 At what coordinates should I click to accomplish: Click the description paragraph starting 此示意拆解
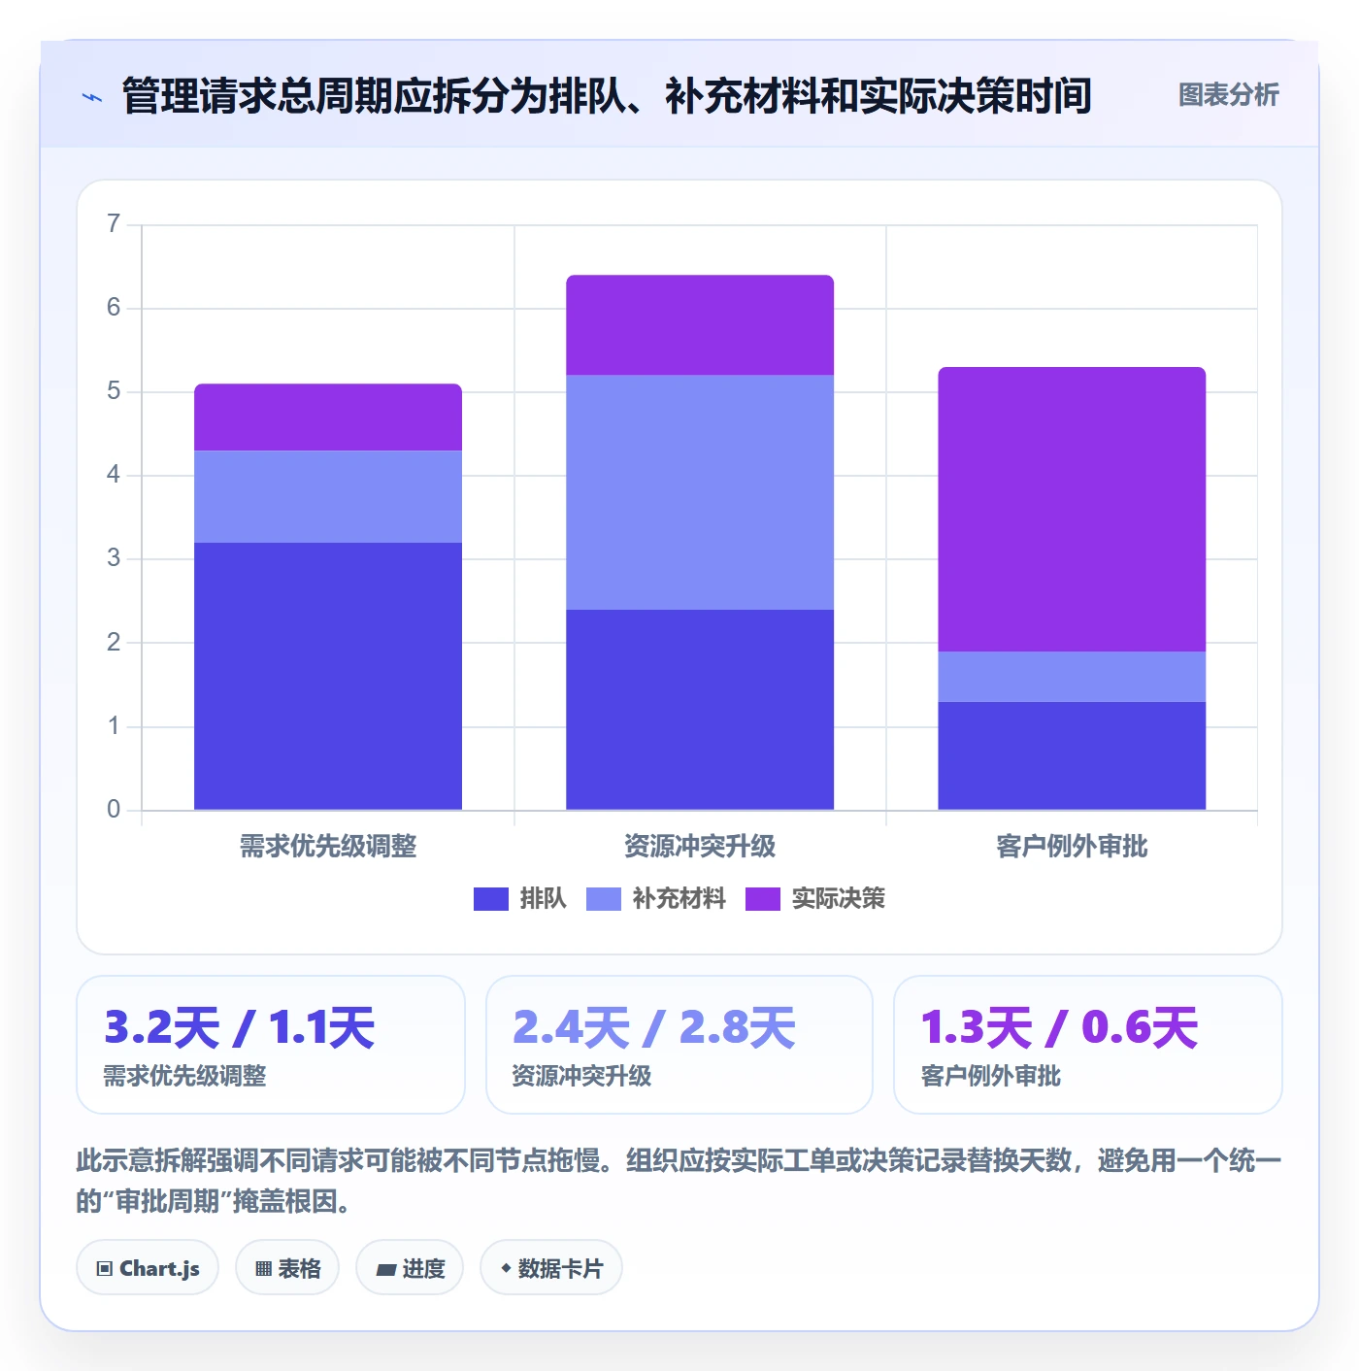[679, 1181]
